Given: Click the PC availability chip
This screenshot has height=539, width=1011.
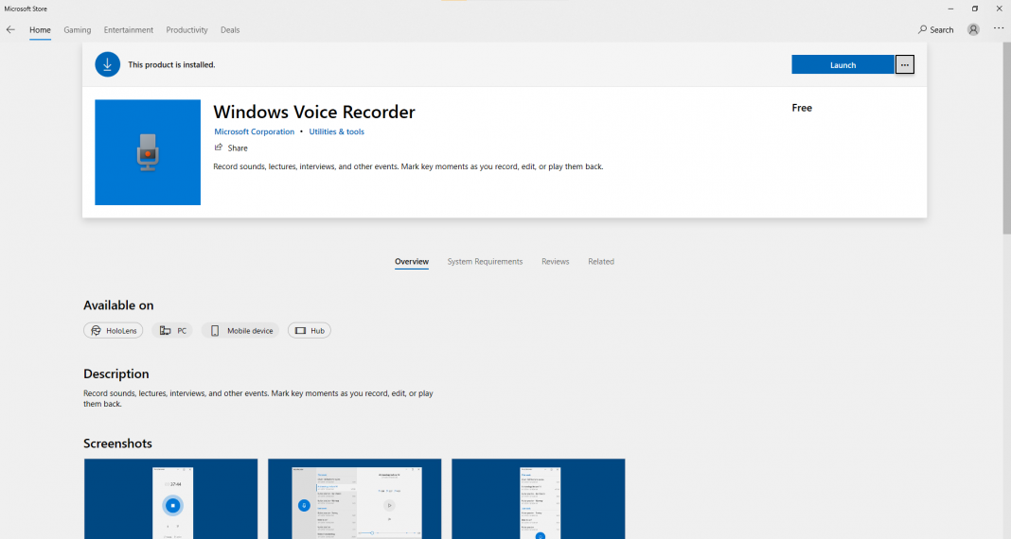Looking at the screenshot, I should 172,330.
